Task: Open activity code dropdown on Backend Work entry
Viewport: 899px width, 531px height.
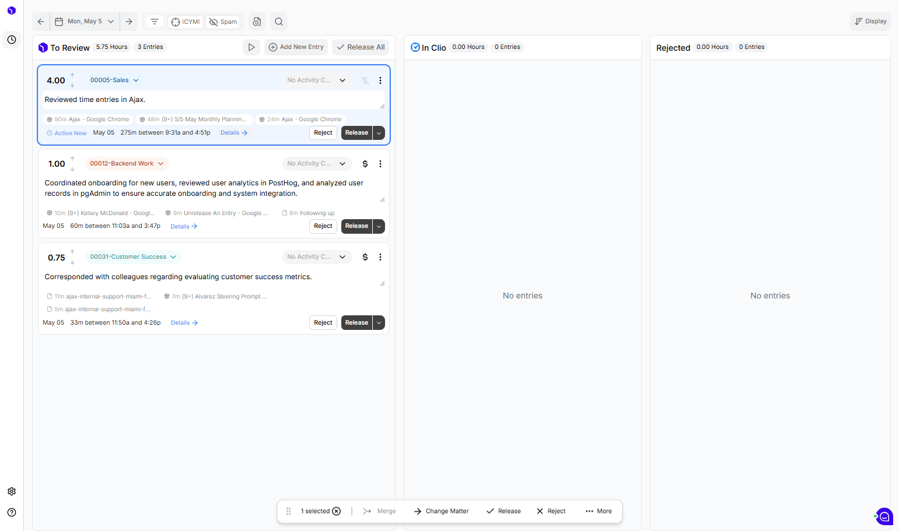Action: [317, 164]
